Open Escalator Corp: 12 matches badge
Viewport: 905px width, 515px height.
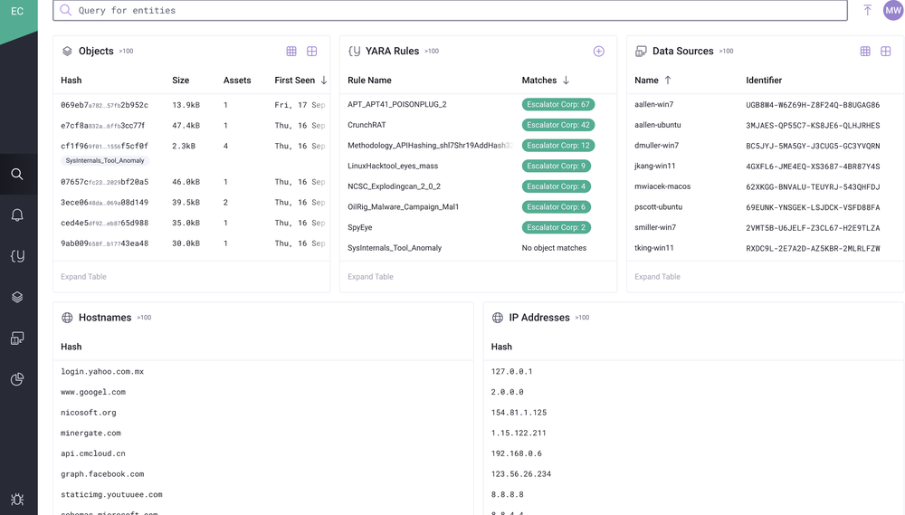[x=558, y=146]
